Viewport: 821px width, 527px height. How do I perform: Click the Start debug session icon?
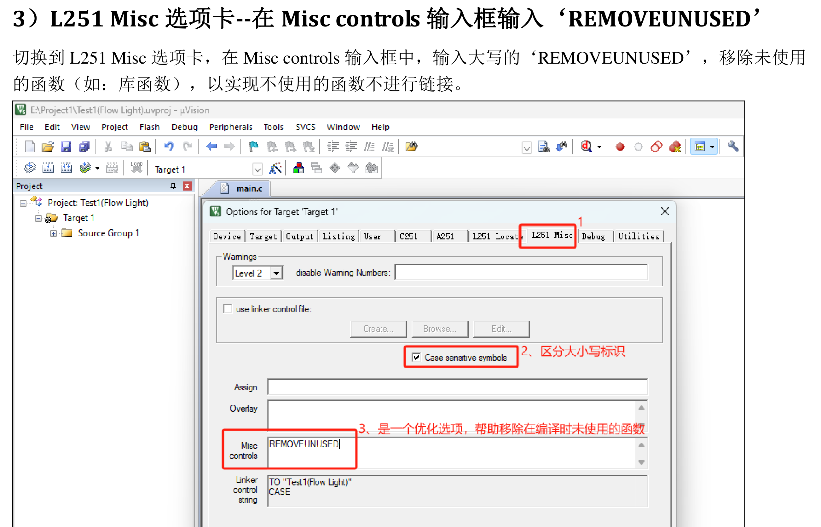(x=587, y=147)
